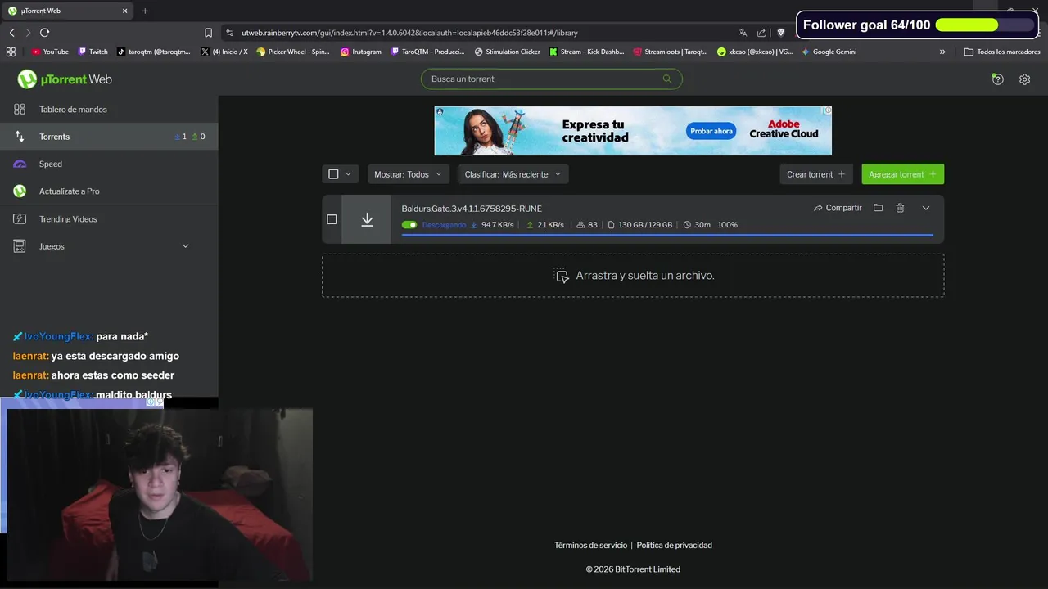Delete the Baldurs Gate torrent with trash icon

click(900, 208)
